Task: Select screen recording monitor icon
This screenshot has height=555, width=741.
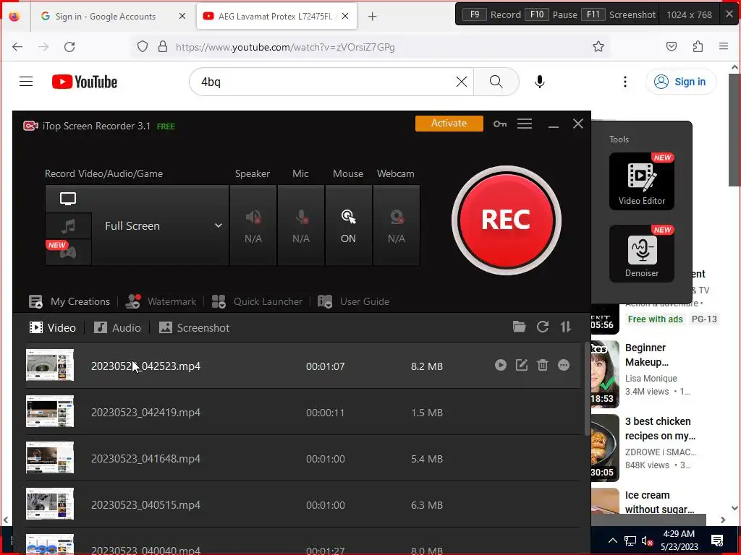Action: 68,199
